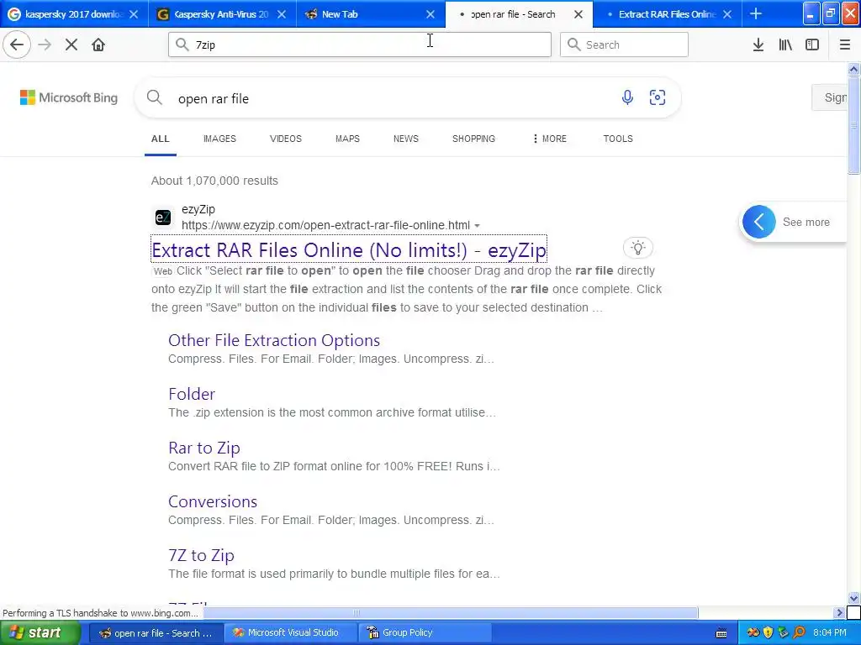Toggle the sidebar view icon
Viewport: 861px width, 645px height.
click(x=812, y=45)
